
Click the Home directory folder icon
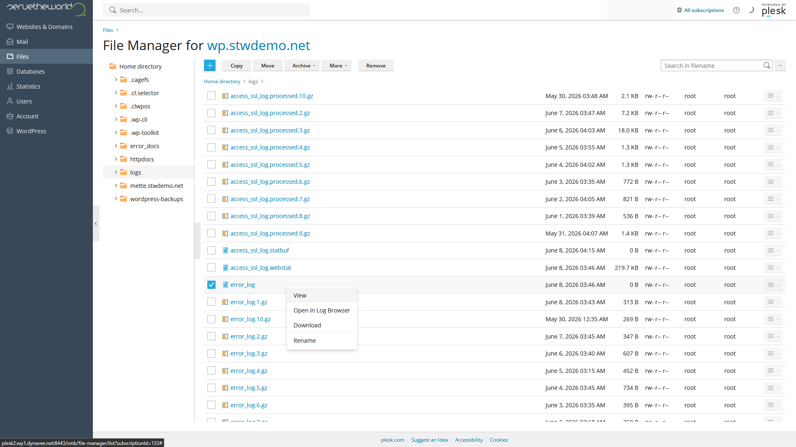pyautogui.click(x=113, y=66)
